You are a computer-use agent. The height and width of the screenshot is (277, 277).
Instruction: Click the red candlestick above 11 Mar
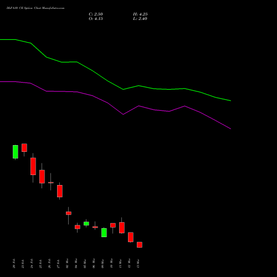[122, 228]
